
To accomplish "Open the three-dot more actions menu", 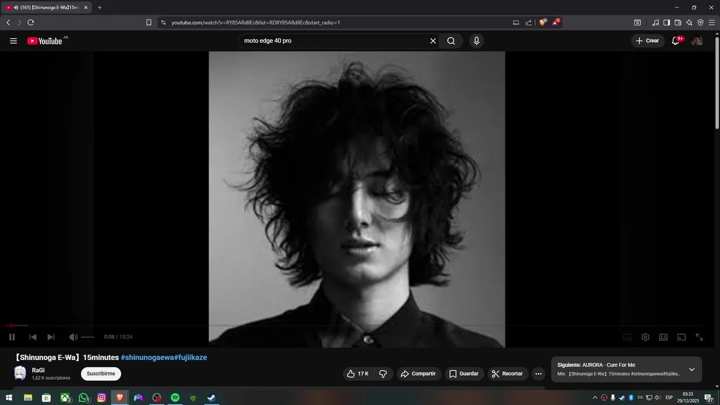I will pos(538,373).
